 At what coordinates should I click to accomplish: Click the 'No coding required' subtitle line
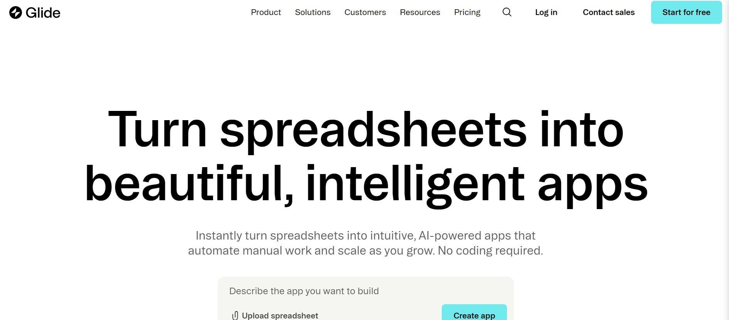coord(365,251)
